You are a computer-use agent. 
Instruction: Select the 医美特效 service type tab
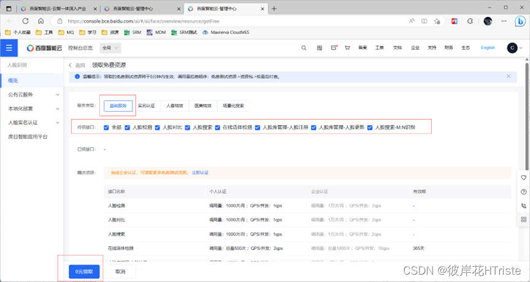[203, 105]
